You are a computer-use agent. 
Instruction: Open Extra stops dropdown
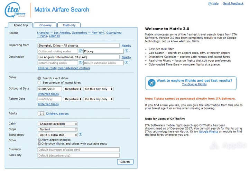point(58,135)
